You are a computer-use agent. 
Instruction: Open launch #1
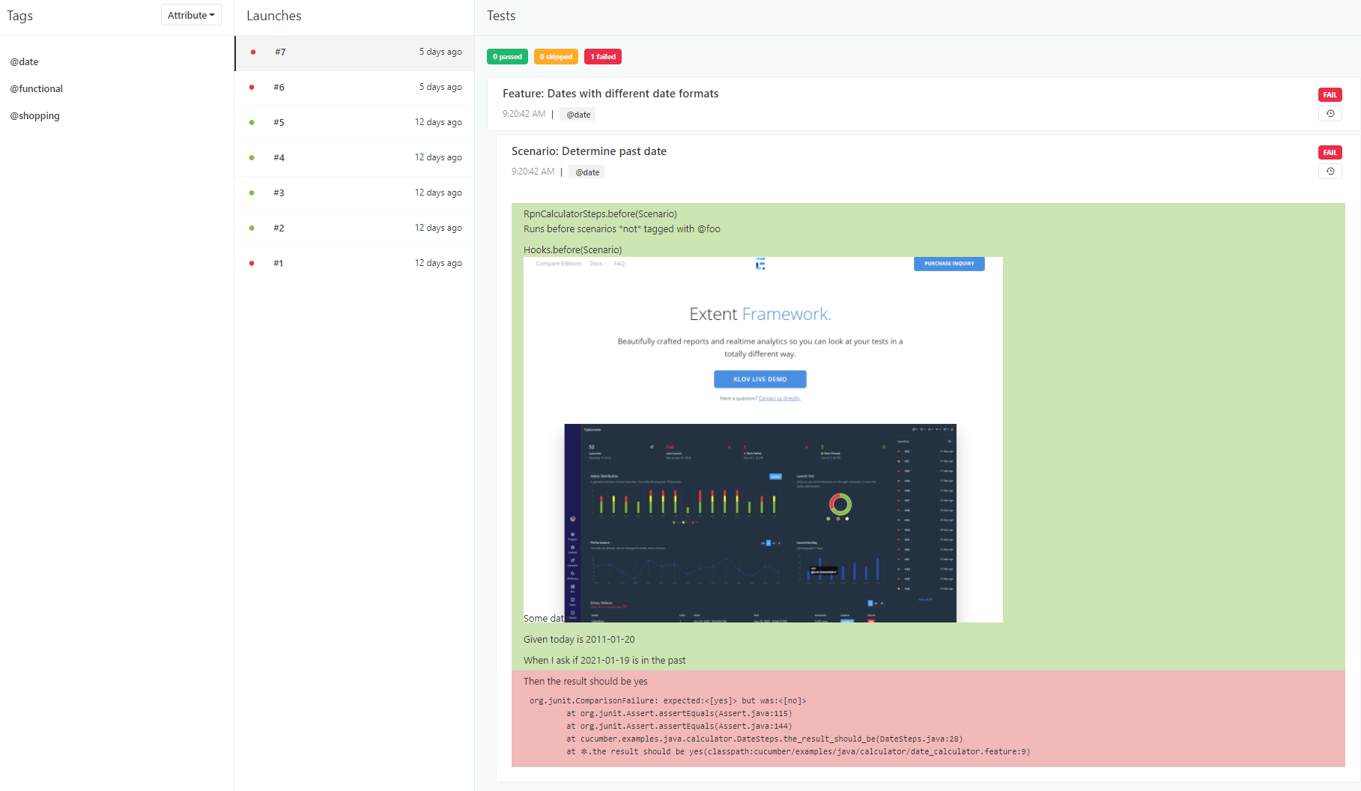pos(355,264)
